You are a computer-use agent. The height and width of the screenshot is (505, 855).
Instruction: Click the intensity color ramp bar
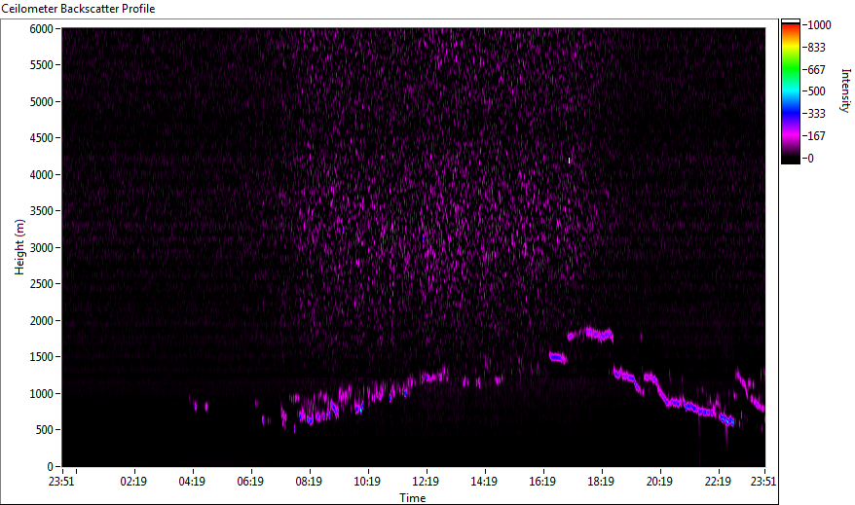790,91
